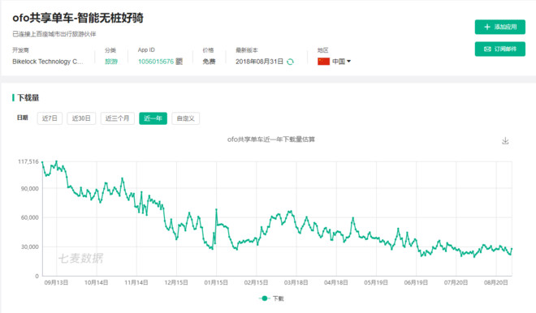Select the 近7日 date range
This screenshot has height=313, width=536.
coord(50,118)
